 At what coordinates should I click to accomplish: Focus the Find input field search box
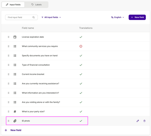(21, 17)
